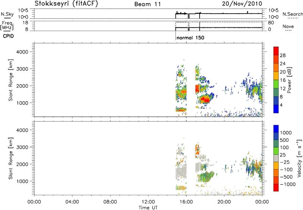The width and height of the screenshot is (303, 210).
Task: Click the 'Velocity [m s-1]' colorbar title
Action: 299,158
